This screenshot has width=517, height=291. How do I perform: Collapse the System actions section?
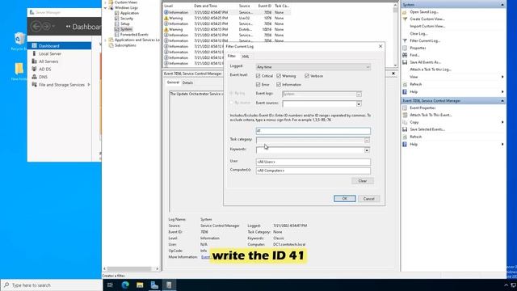click(502, 5)
